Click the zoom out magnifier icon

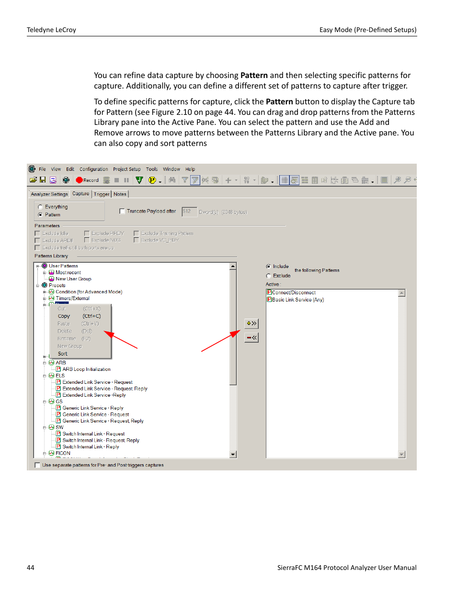(407, 180)
